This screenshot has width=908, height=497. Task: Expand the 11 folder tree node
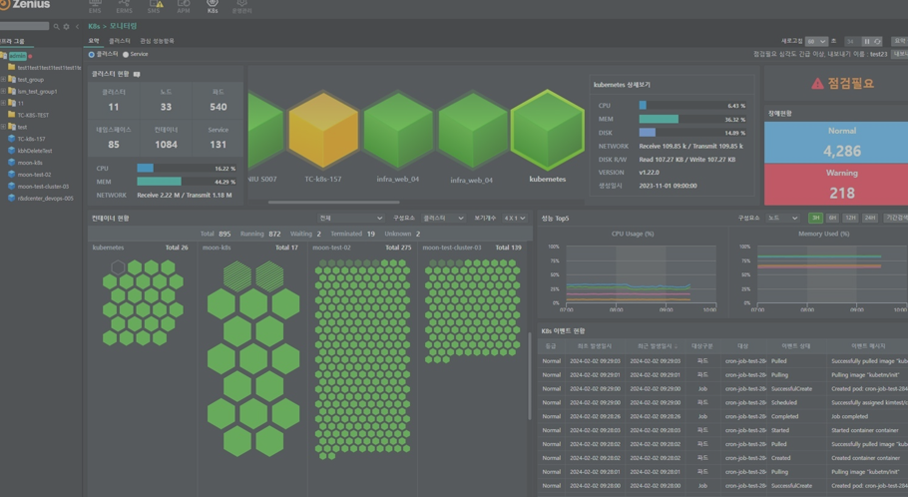pos(3,103)
